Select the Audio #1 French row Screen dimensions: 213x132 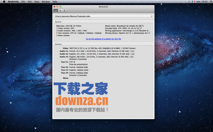pos(97,51)
